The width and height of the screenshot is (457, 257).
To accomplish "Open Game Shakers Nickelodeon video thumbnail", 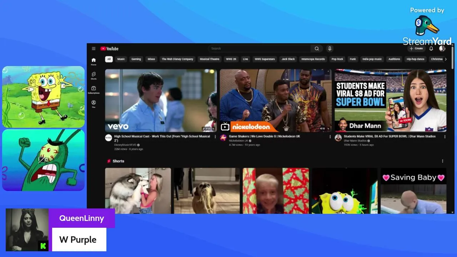I will pos(276,101).
